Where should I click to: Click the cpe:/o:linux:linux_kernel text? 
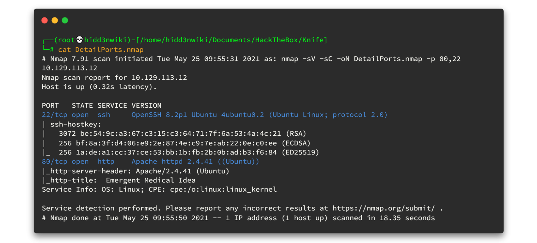point(223,189)
